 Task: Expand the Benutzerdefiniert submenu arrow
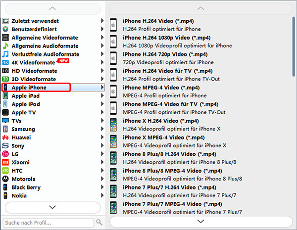[x=102, y=29]
